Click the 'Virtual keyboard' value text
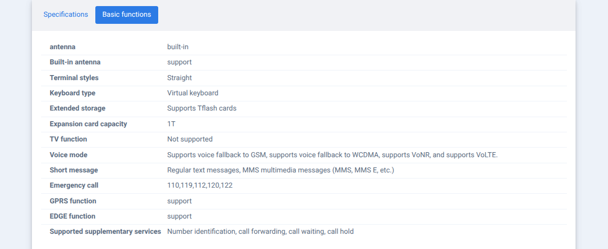The image size is (608, 249). (x=193, y=93)
